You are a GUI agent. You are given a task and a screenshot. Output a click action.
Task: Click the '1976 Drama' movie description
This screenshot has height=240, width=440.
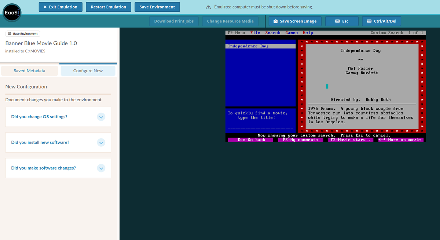(x=361, y=115)
